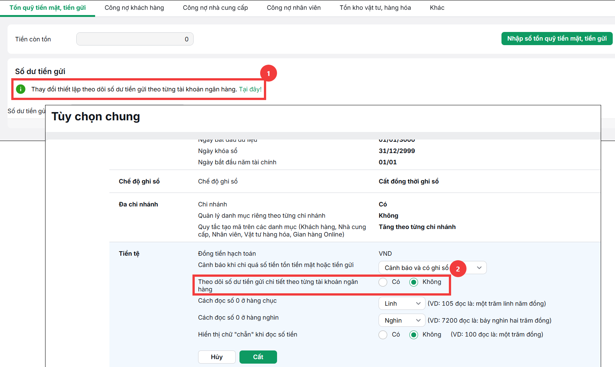This screenshot has width=615, height=367.
Task: Go to Công nợ nhân viên tab
Action: (294, 8)
